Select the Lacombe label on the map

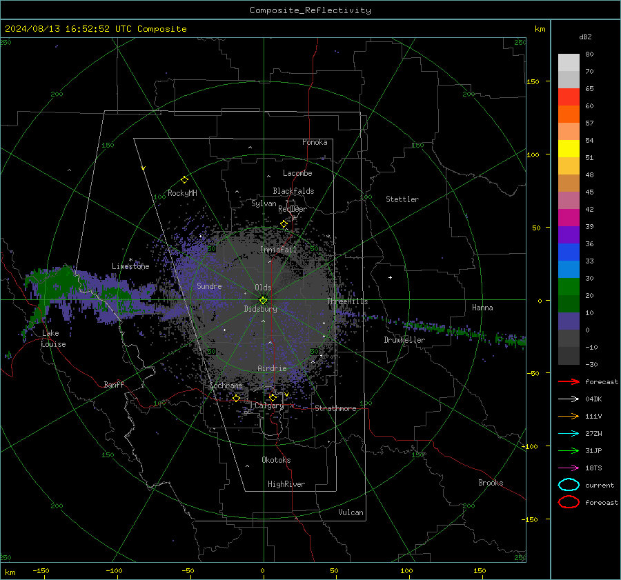(x=297, y=173)
